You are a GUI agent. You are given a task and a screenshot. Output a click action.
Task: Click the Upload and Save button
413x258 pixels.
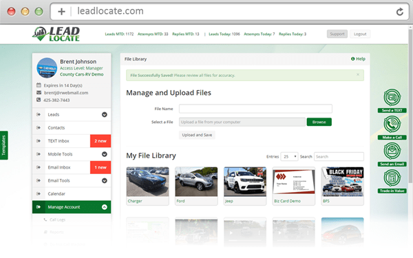click(x=197, y=135)
